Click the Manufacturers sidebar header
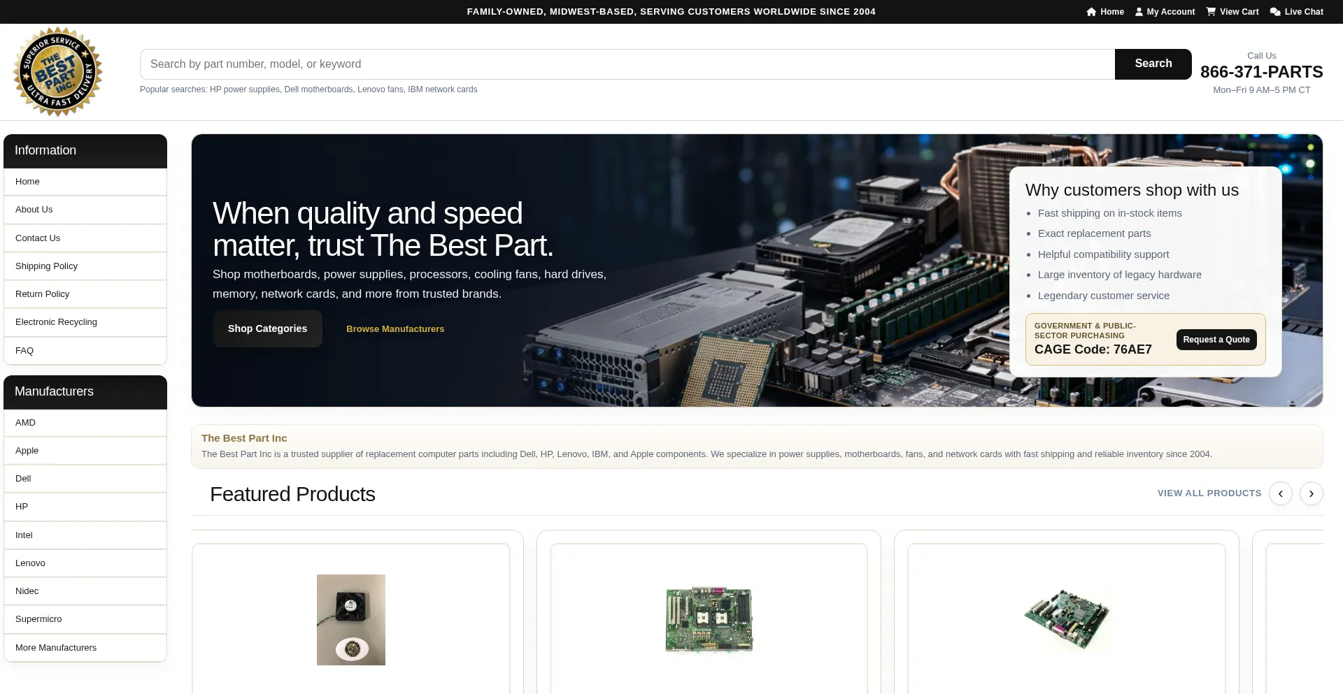The width and height of the screenshot is (1343, 694). 85,392
